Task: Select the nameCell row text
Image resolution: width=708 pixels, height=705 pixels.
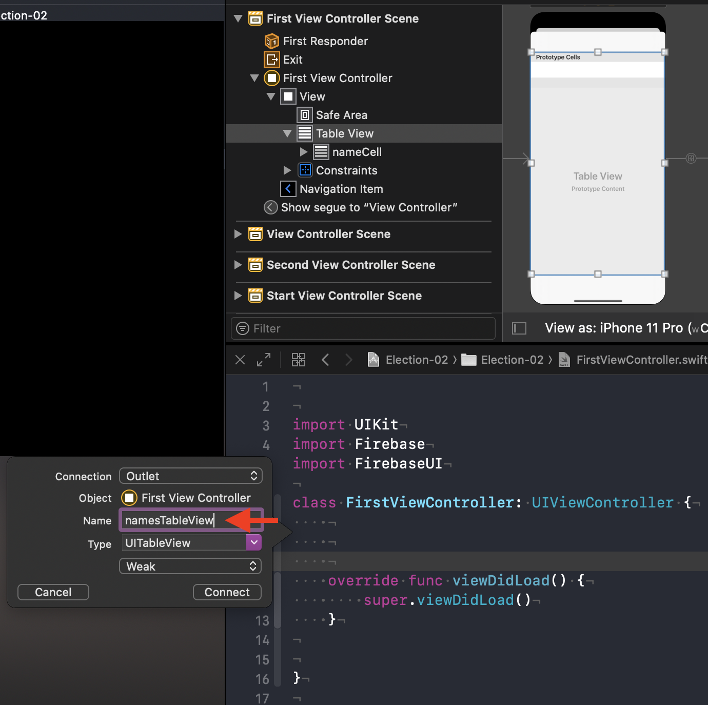Action: click(357, 152)
